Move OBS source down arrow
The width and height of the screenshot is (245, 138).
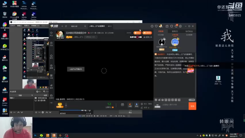tap(50, 112)
